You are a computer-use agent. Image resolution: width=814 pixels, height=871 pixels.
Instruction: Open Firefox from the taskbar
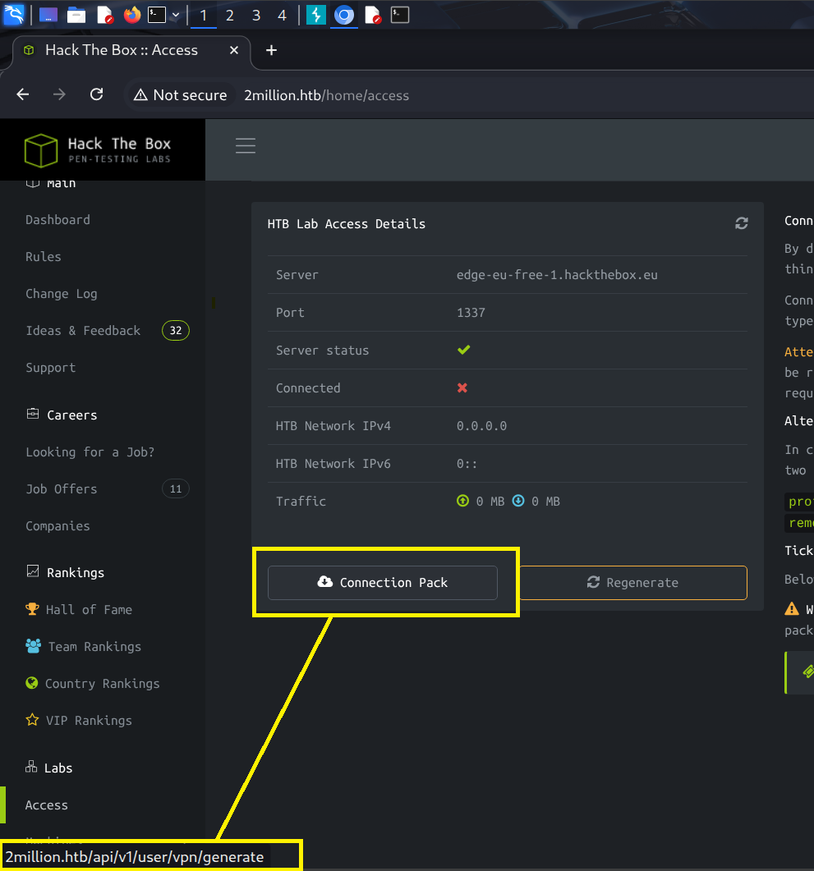[132, 15]
